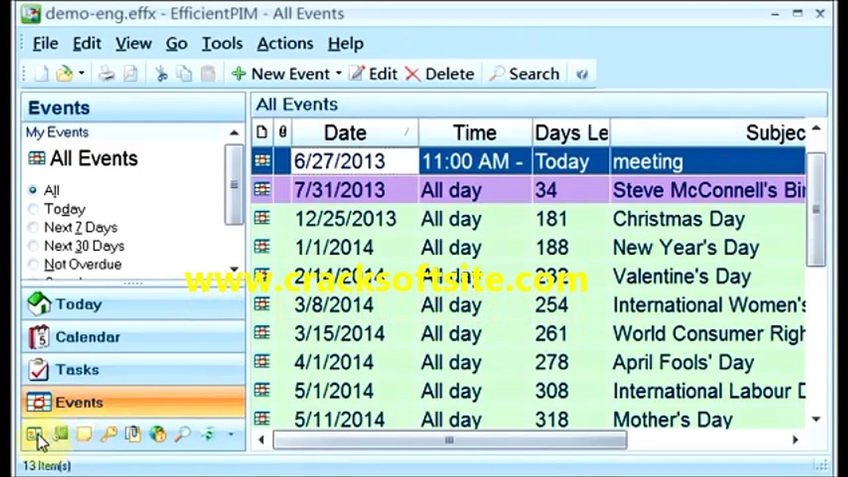This screenshot has height=477, width=848.
Task: Click the document type column header icon
Action: click(x=262, y=132)
